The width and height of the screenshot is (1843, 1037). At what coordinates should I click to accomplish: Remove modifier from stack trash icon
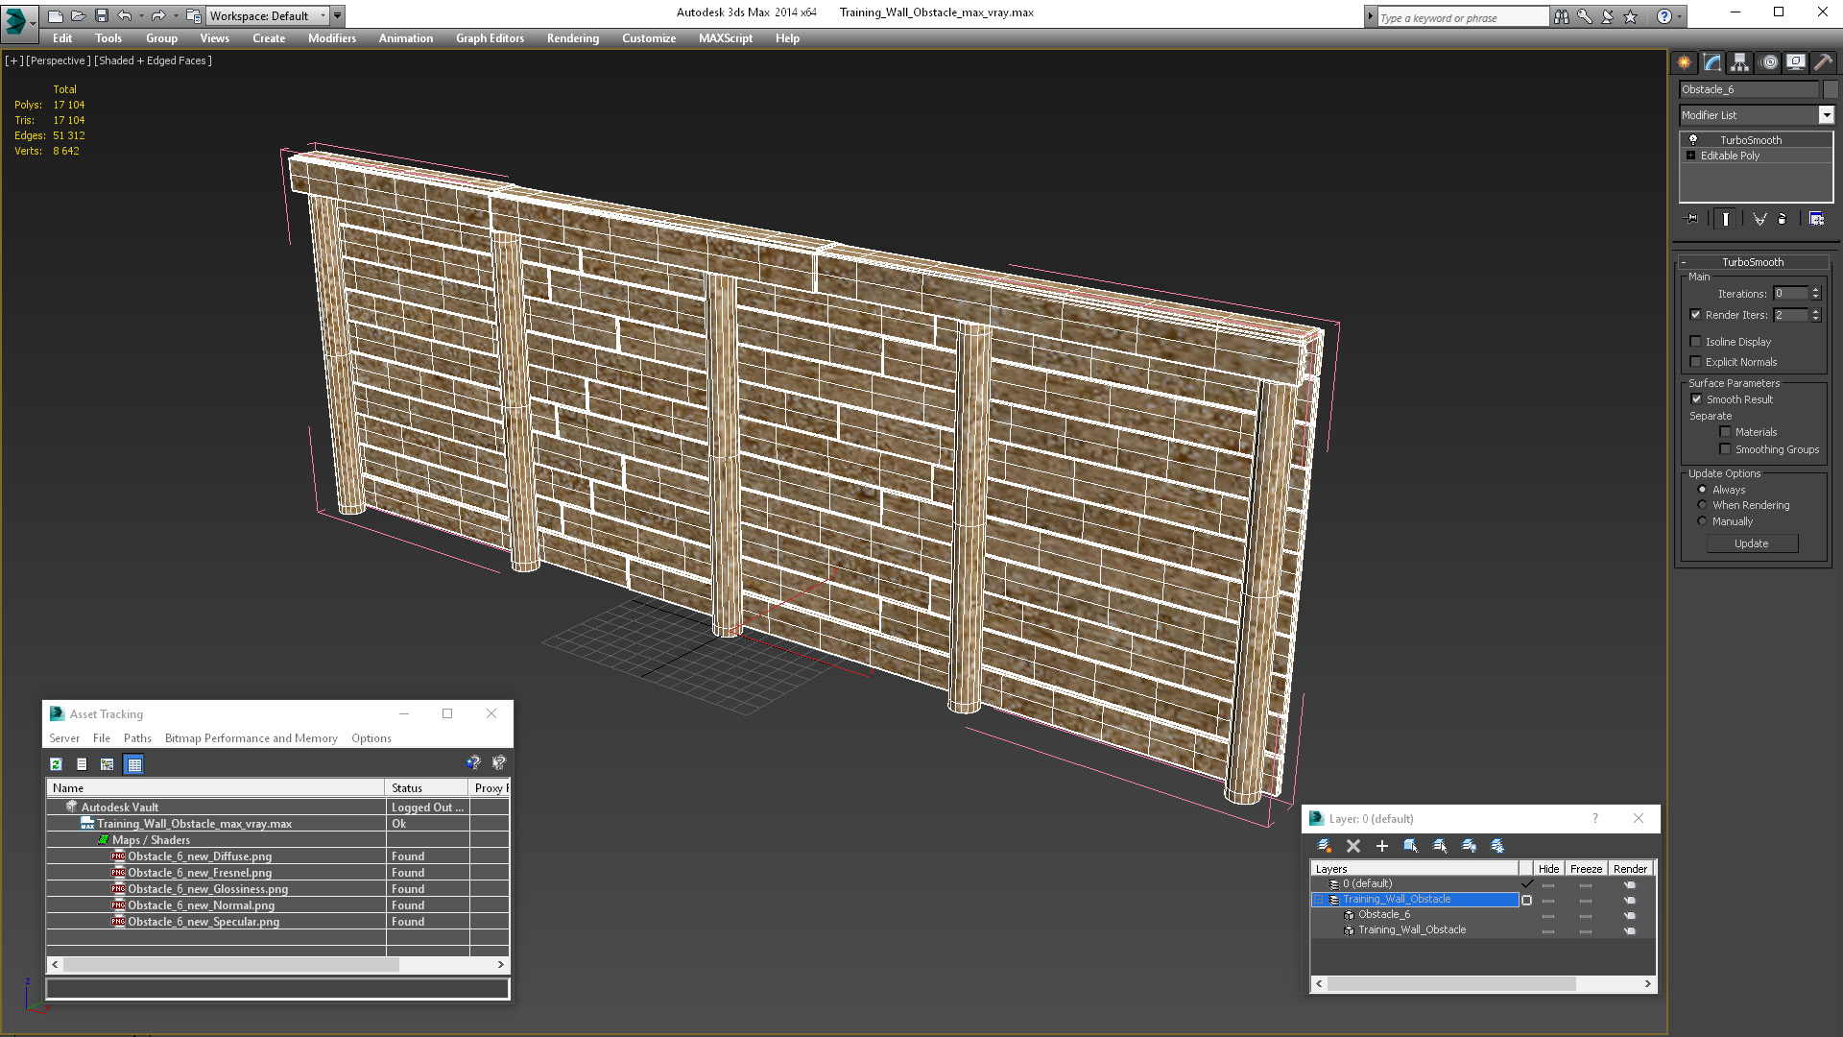coord(1783,219)
